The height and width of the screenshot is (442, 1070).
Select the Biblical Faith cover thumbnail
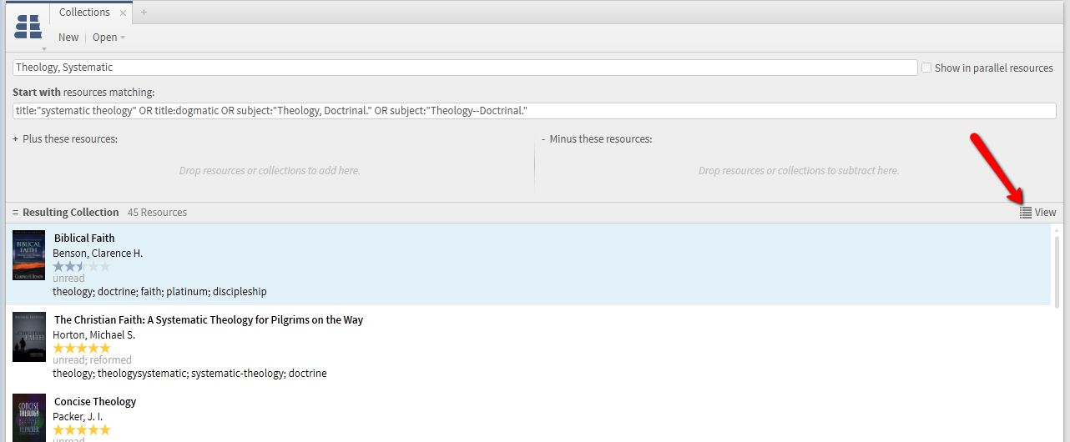(x=28, y=255)
